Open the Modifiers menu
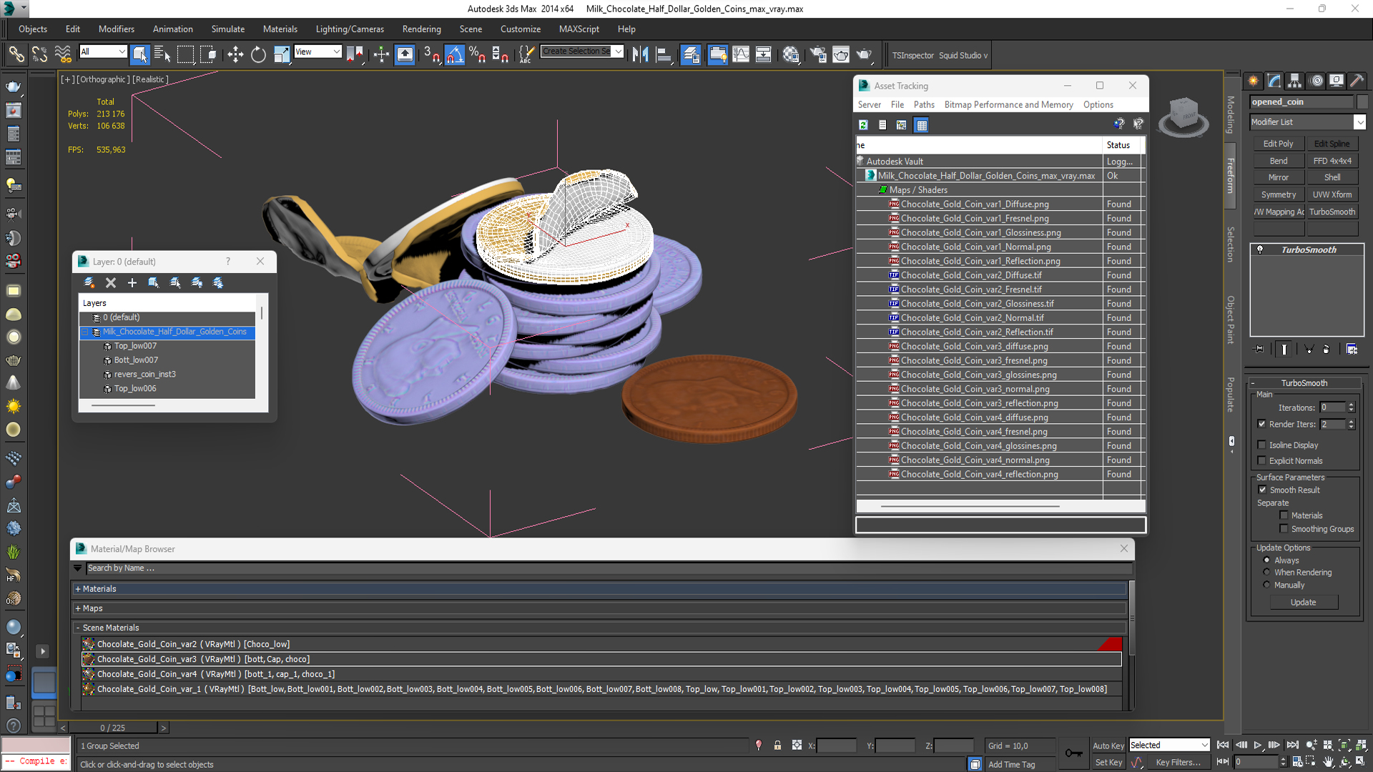This screenshot has height=772, width=1373. [117, 29]
